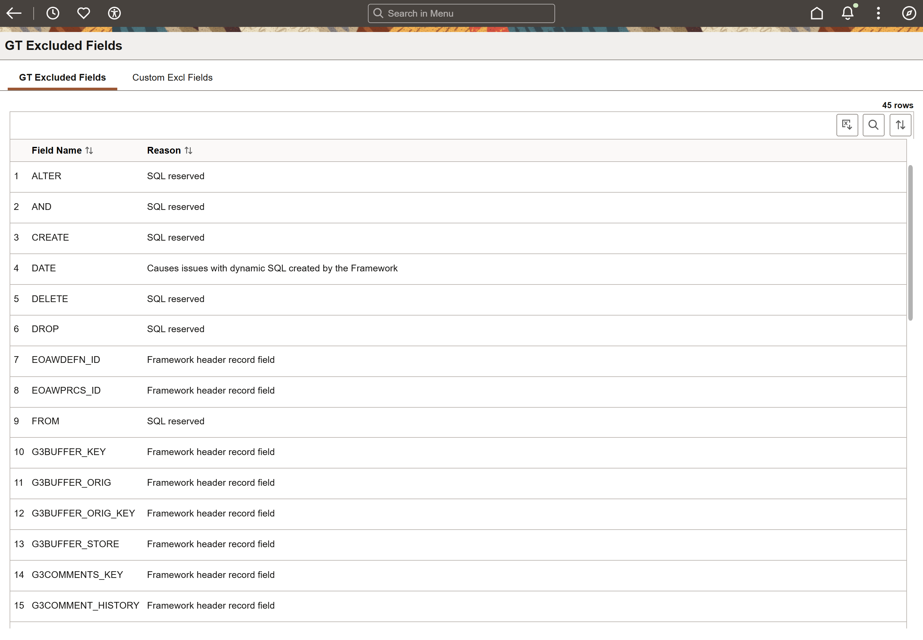Open Recently Visited clock icon
Image resolution: width=923 pixels, height=640 pixels.
[53, 13]
